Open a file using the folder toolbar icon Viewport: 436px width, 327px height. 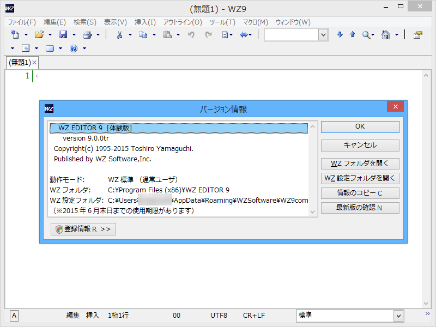click(x=38, y=34)
